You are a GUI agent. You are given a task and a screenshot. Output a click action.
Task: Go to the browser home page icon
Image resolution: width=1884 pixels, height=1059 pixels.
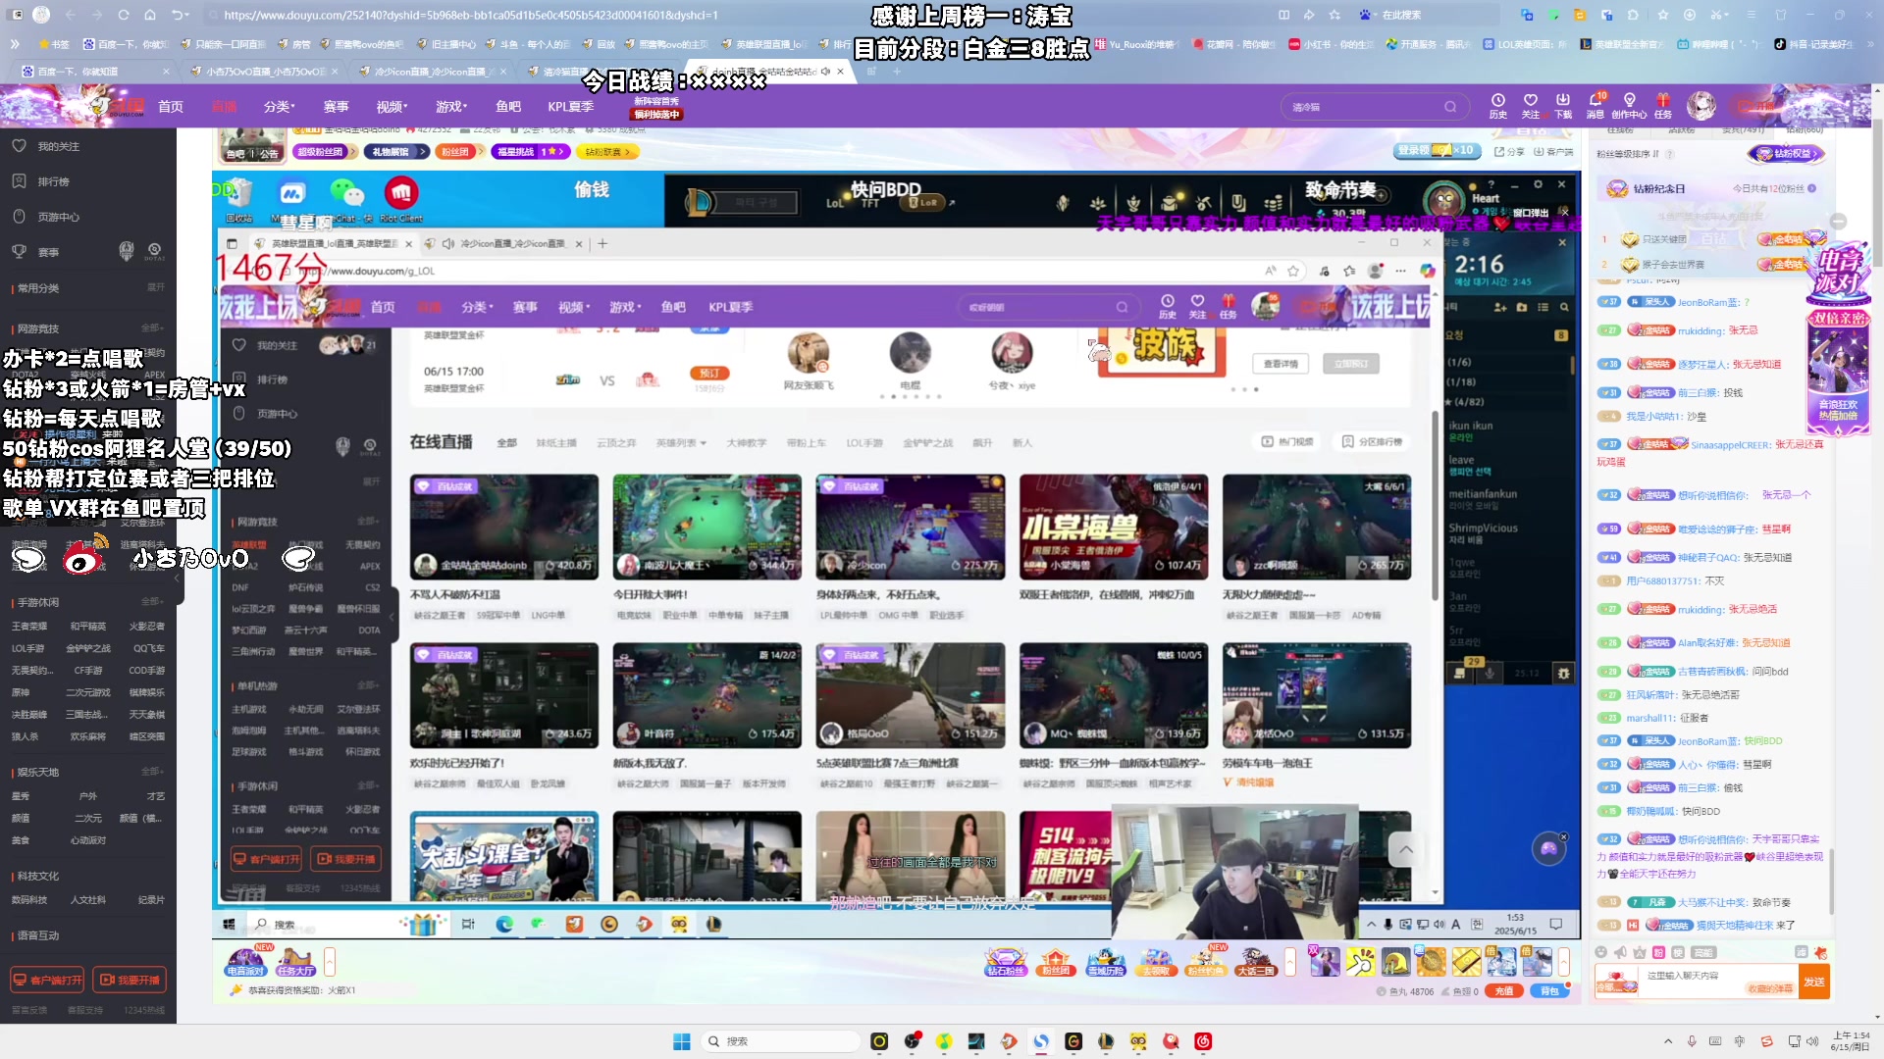150,15
